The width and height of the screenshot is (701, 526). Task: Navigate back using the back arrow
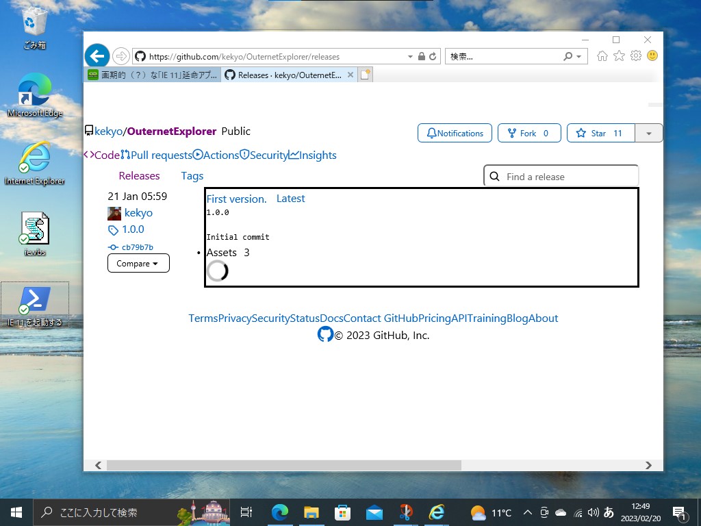(97, 55)
